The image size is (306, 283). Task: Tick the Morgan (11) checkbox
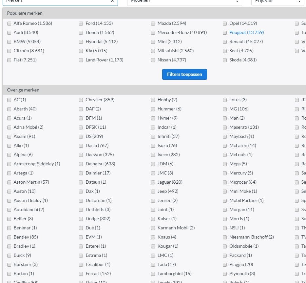point(225,210)
